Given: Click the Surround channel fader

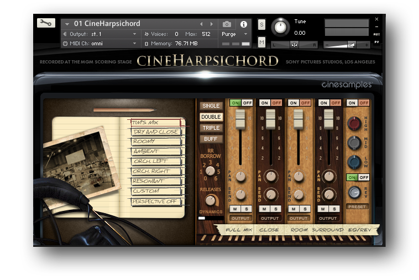Looking at the screenshot, I should tap(329, 120).
